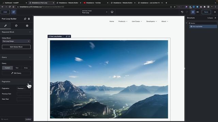This screenshot has width=218, height=122.
Task: Click Collapse in the Structure panel
Action: tap(210, 18)
